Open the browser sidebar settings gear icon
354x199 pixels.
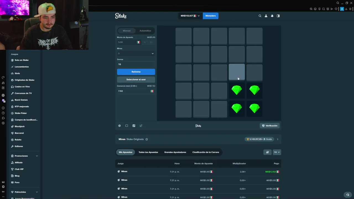(x=3, y=123)
